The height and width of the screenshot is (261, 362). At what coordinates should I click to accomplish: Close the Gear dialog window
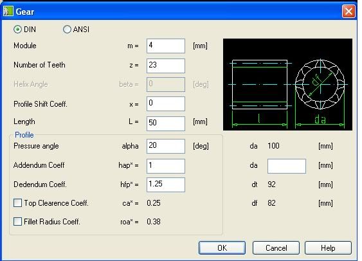[348, 12]
